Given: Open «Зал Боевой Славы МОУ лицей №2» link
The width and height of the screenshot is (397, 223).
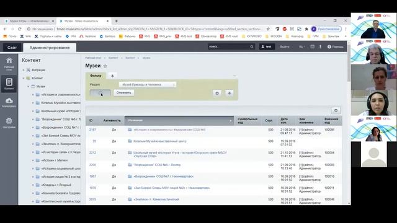Looking at the screenshot, I should point(172,188).
